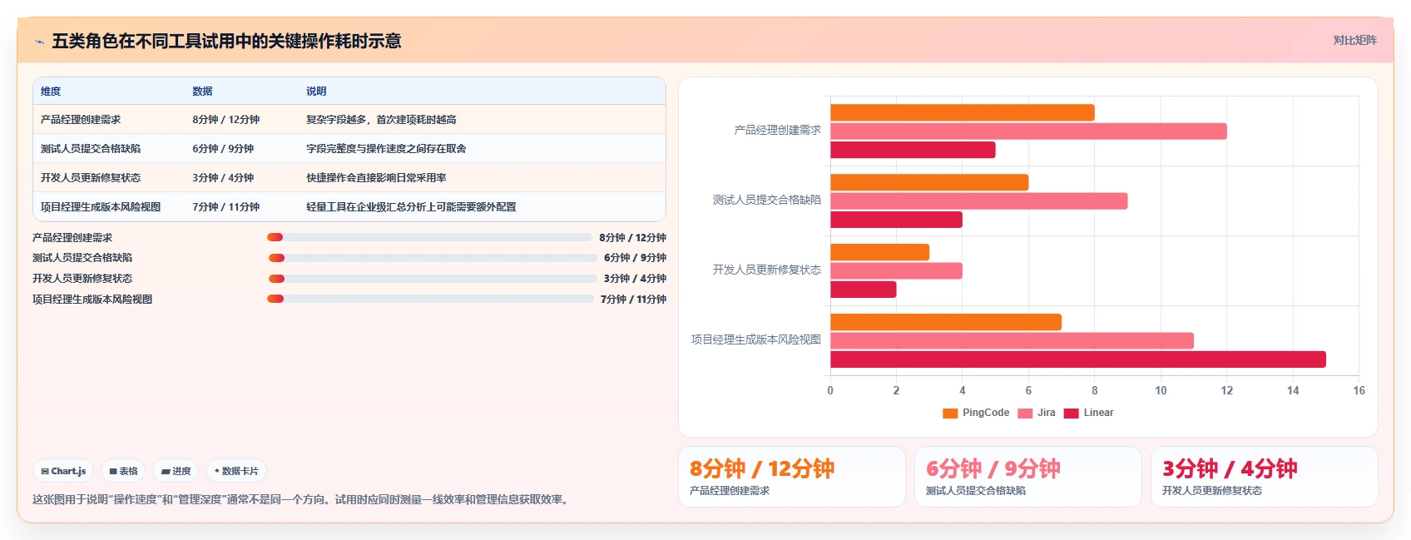Toggle the PingCode legend item
Viewport: 1411px width, 540px height.
976,413
